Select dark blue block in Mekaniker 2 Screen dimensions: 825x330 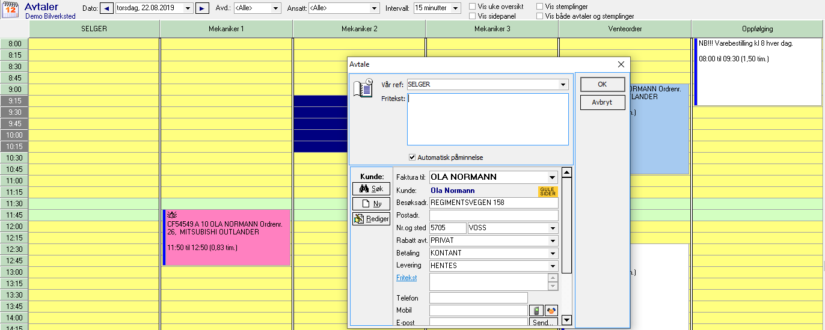pos(320,124)
